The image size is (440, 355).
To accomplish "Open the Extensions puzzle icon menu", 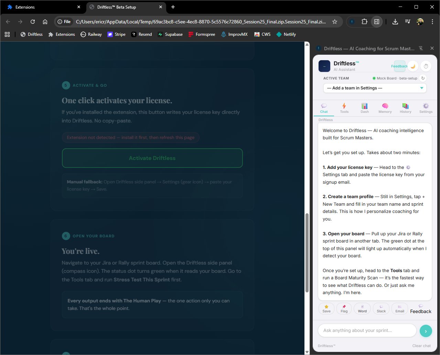I will tap(364, 22).
